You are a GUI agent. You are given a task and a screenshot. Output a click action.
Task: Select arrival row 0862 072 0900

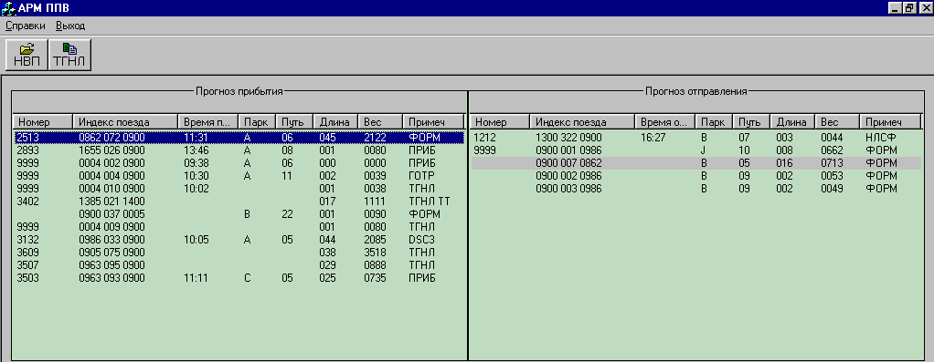coord(239,138)
